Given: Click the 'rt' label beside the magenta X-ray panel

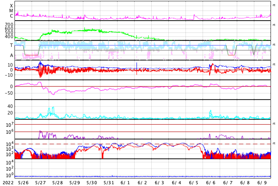Looking at the screenshot, I should tap(274, 5).
